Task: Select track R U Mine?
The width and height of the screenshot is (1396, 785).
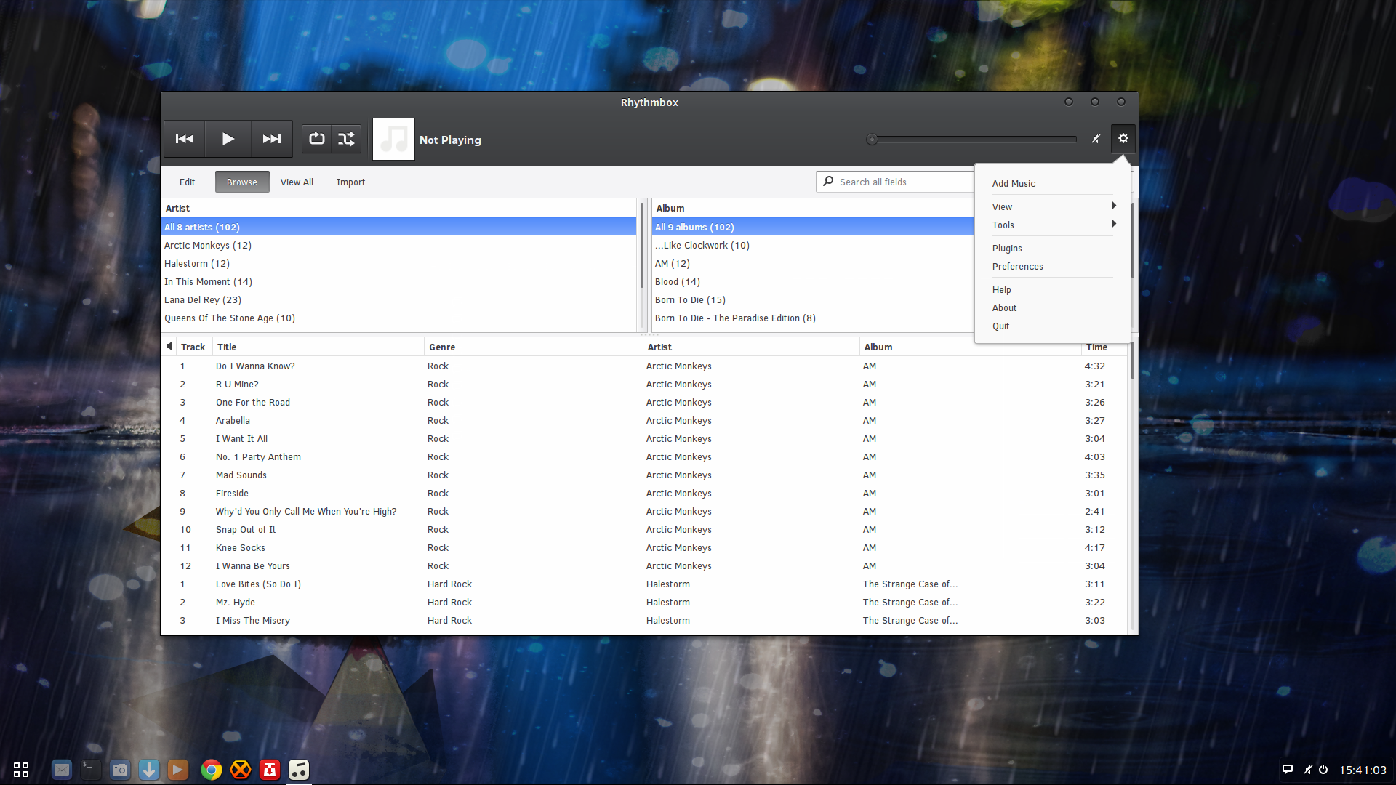Action: [644, 385]
